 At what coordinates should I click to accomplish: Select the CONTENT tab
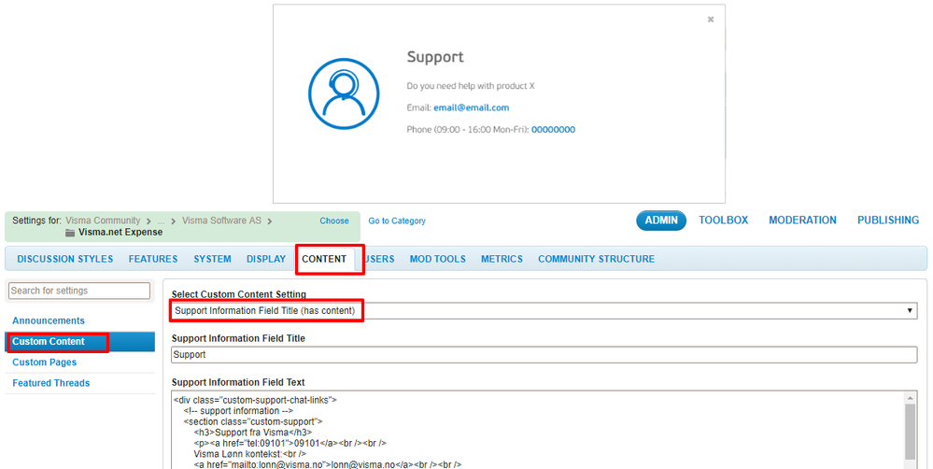(x=324, y=259)
